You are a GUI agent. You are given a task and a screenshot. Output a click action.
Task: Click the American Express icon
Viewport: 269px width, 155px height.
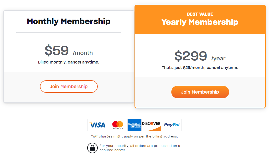pos(134,125)
